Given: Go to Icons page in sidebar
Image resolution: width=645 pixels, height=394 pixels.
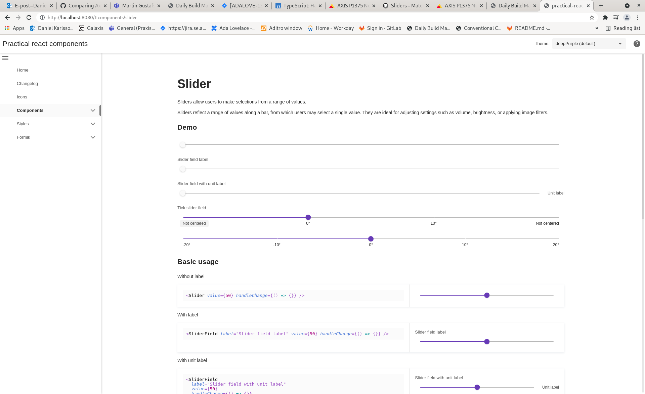Looking at the screenshot, I should coord(22,97).
